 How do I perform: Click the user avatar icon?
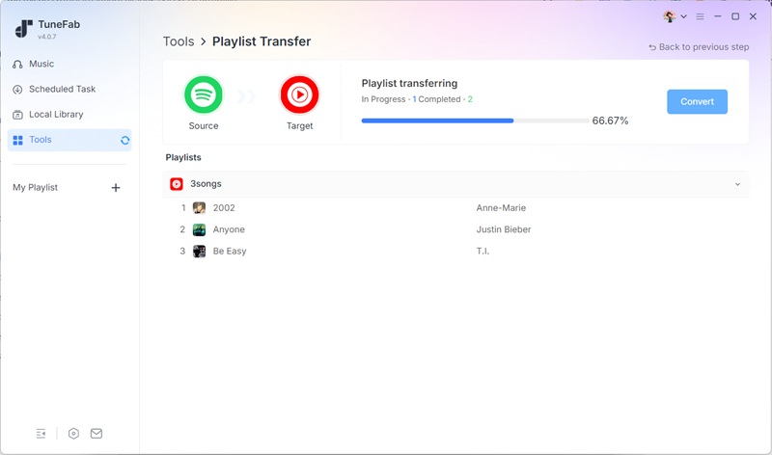click(x=669, y=16)
